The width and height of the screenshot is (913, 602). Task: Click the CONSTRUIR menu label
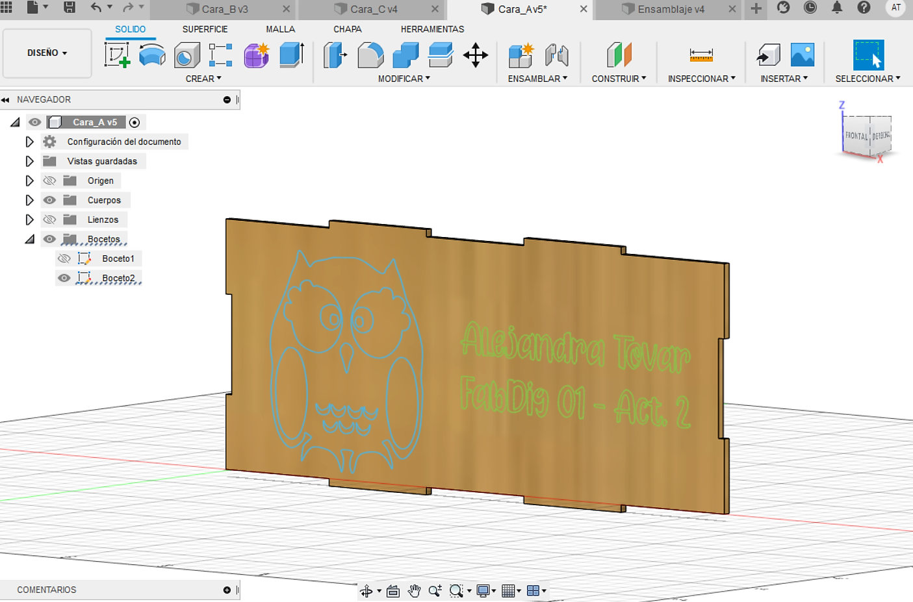click(x=619, y=79)
